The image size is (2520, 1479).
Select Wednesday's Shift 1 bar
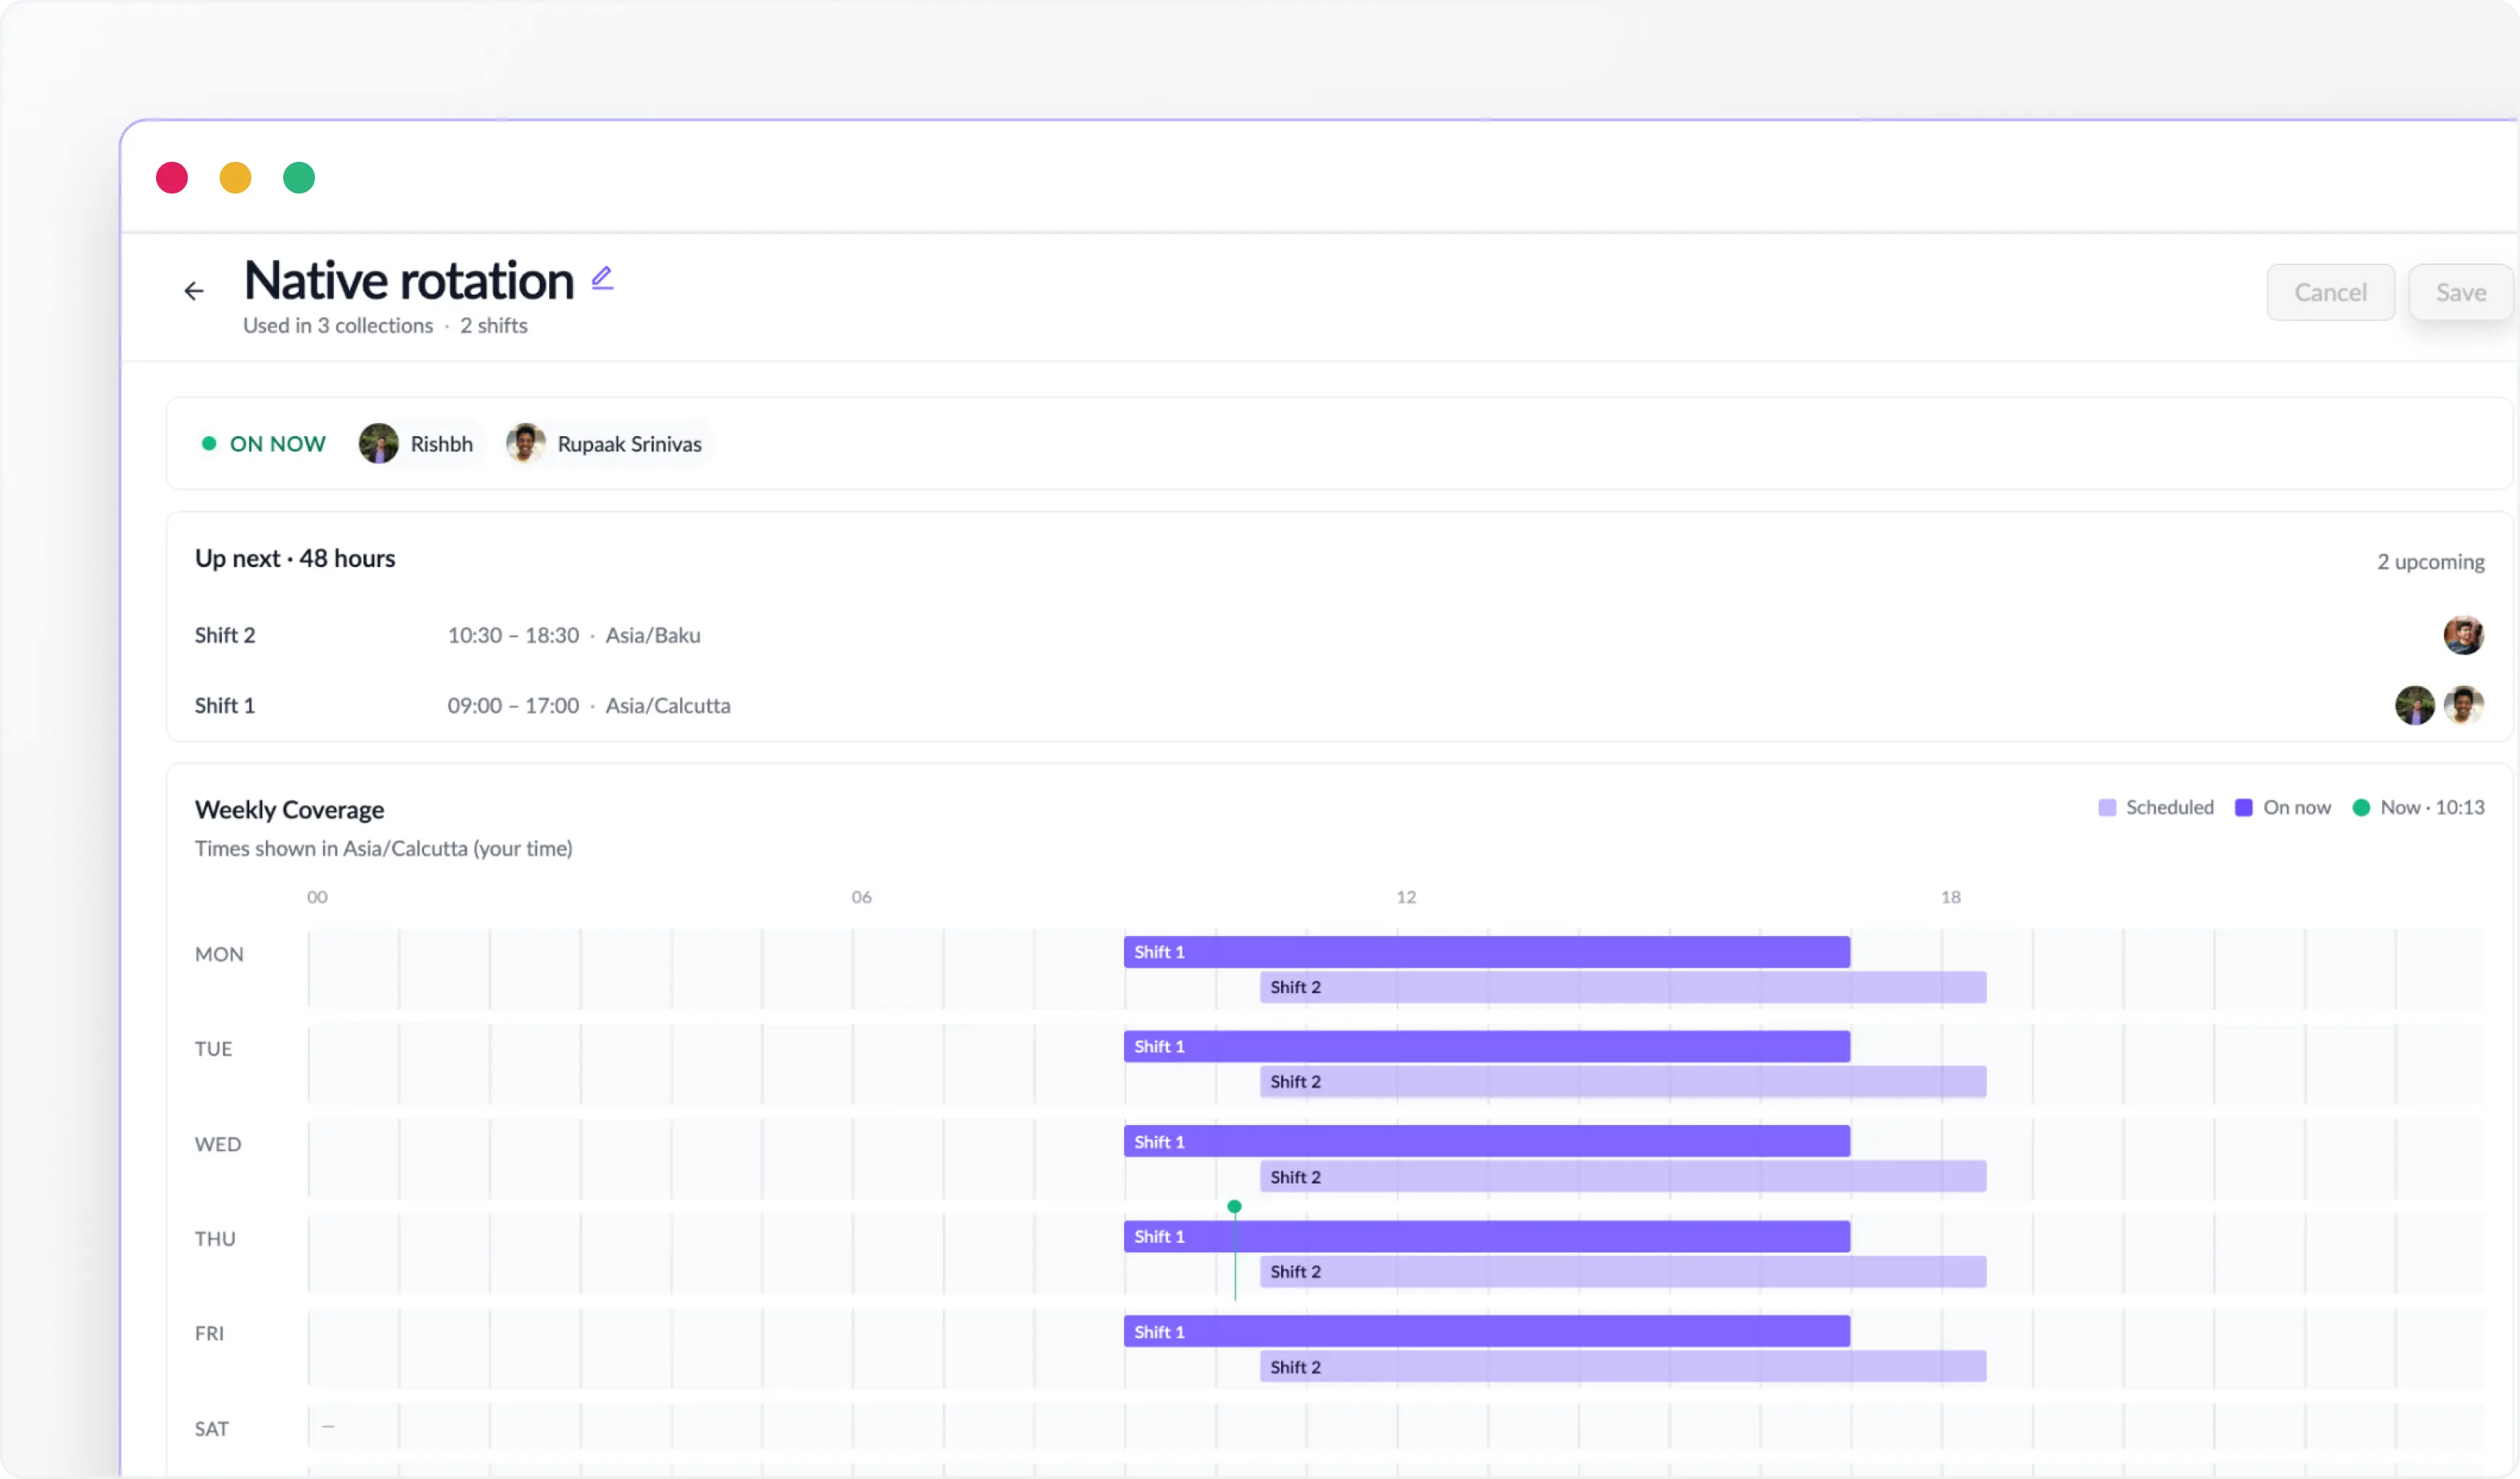tap(1487, 1142)
